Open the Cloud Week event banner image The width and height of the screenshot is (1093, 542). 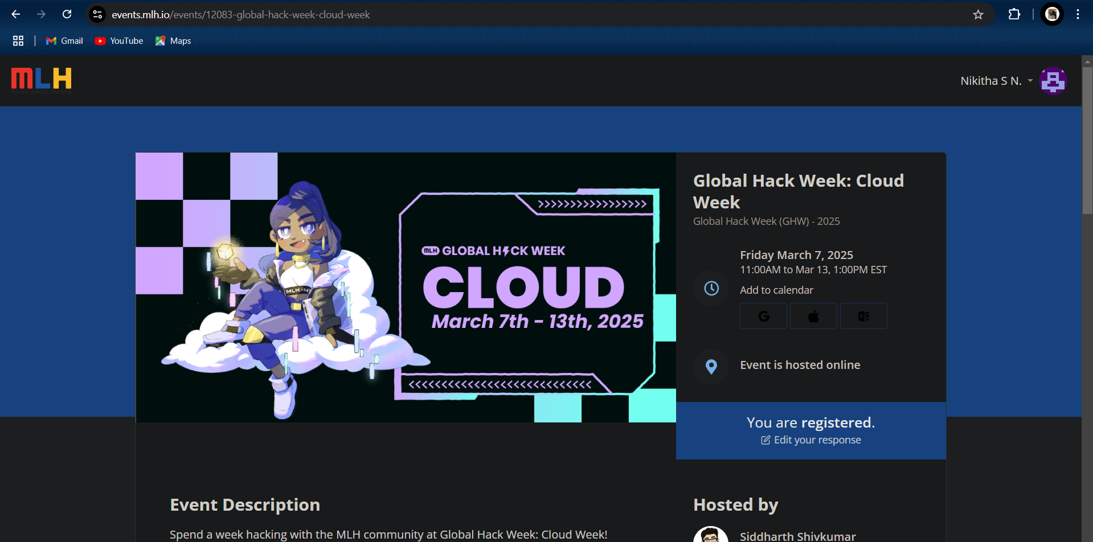point(406,288)
